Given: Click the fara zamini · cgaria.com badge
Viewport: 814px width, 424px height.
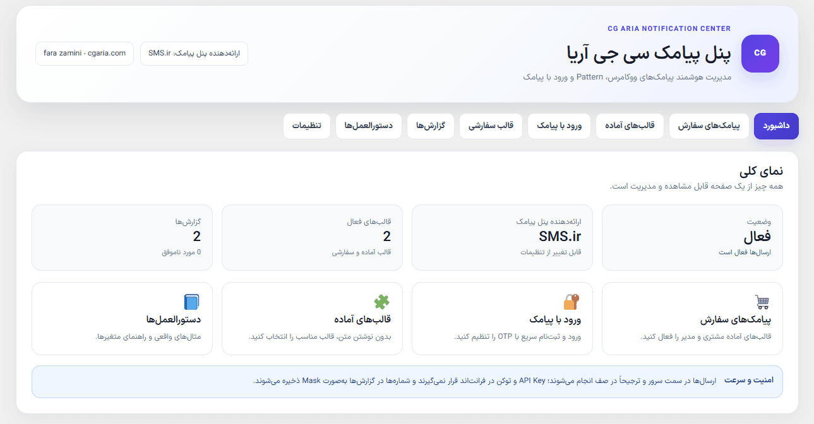Looking at the screenshot, I should (x=85, y=54).
